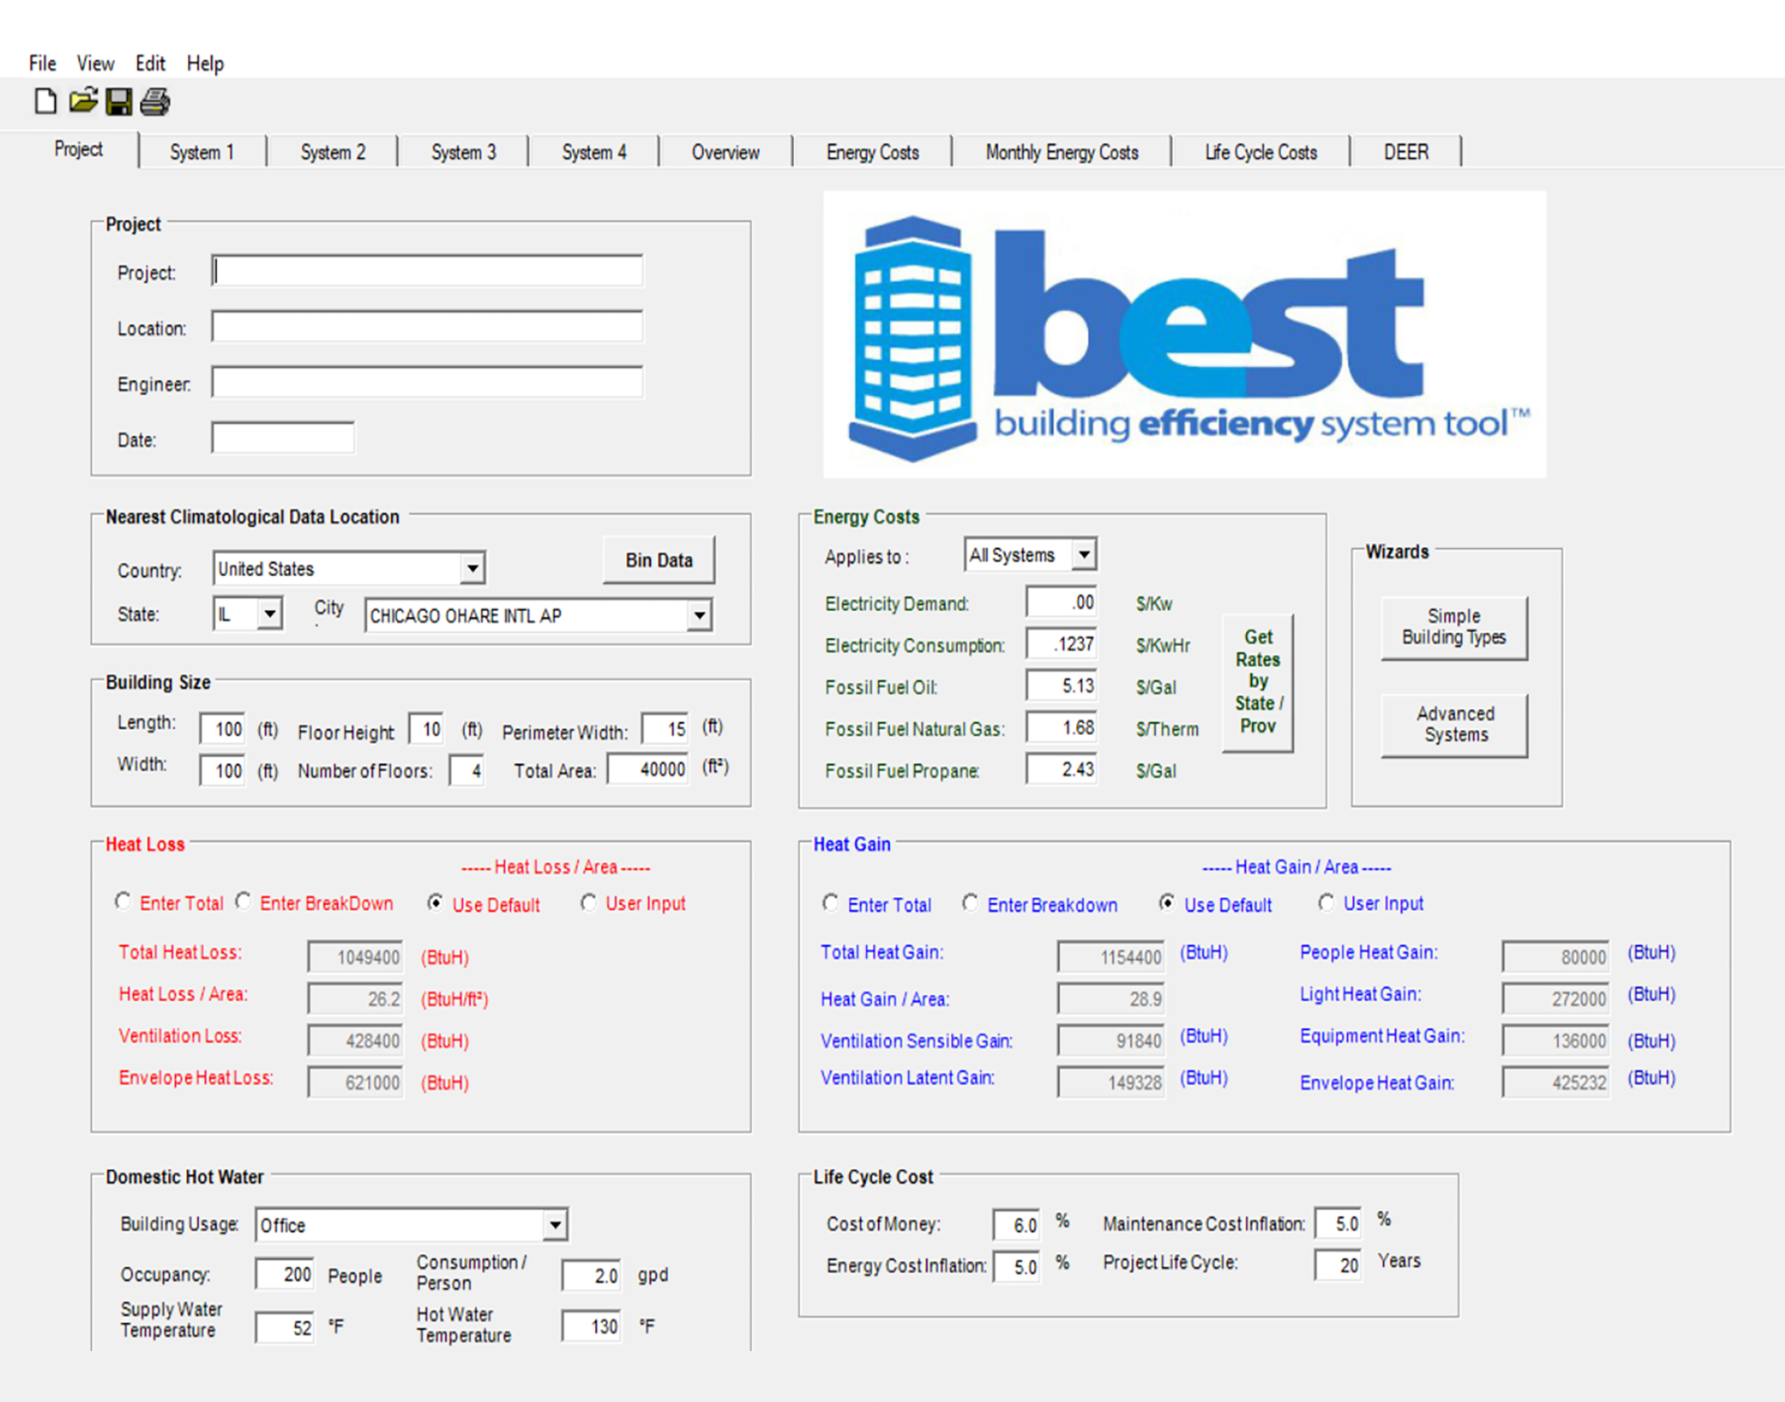The width and height of the screenshot is (1785, 1402).
Task: Open the File menu
Action: point(42,63)
